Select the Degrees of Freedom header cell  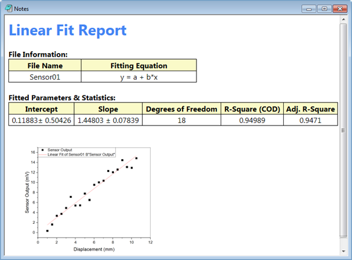[181, 109]
